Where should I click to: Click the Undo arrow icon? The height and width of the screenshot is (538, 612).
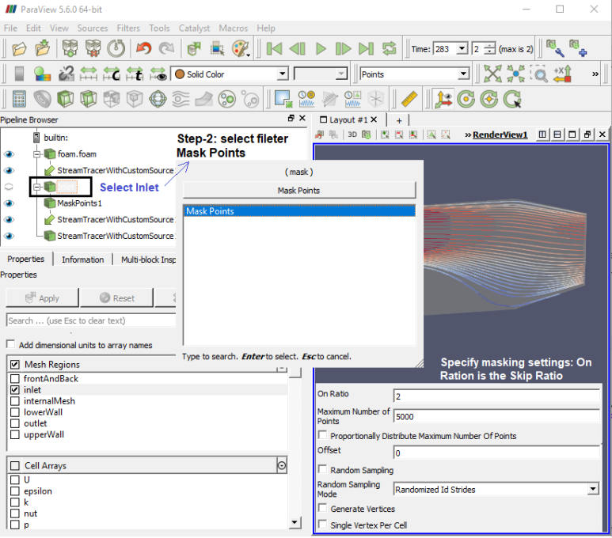coord(143,49)
